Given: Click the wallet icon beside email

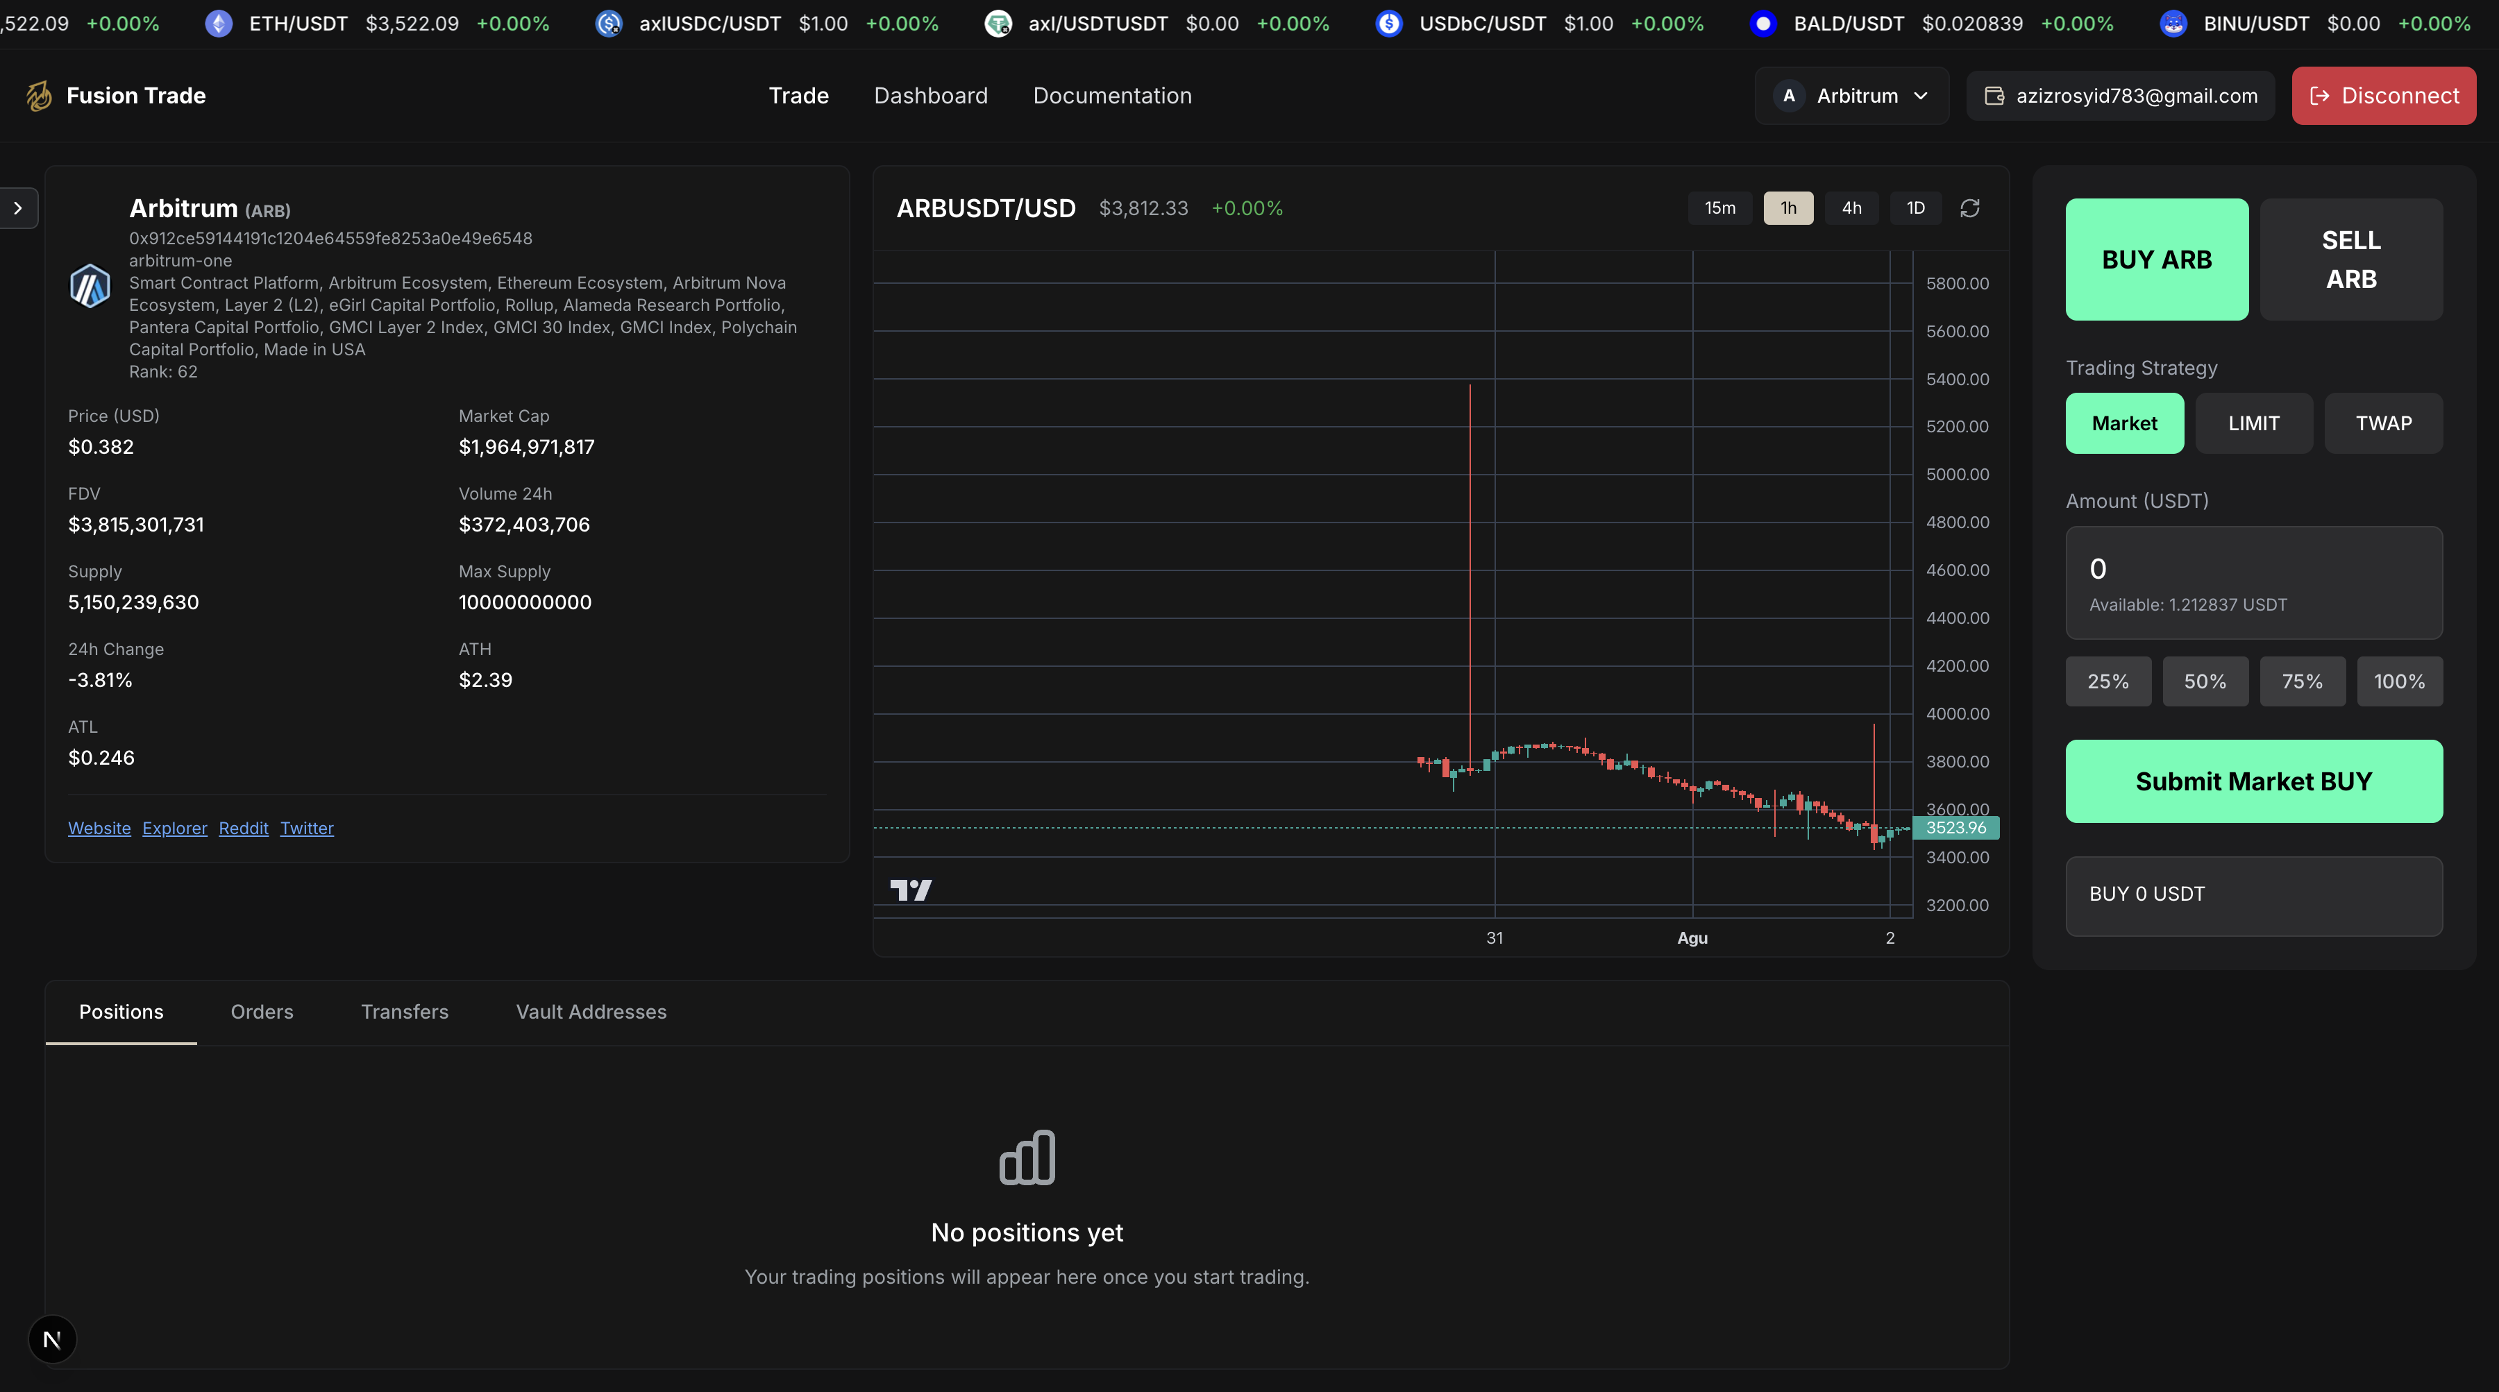Looking at the screenshot, I should click(1994, 95).
